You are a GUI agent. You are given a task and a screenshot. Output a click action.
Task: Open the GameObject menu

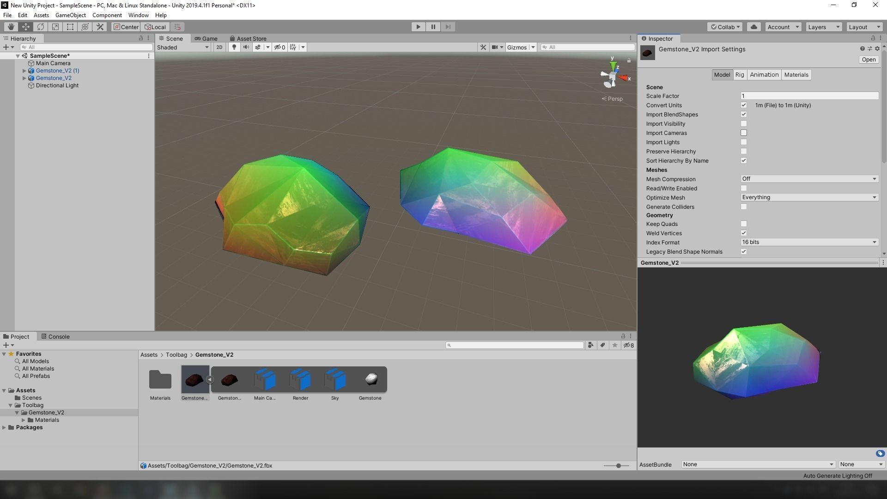click(70, 15)
